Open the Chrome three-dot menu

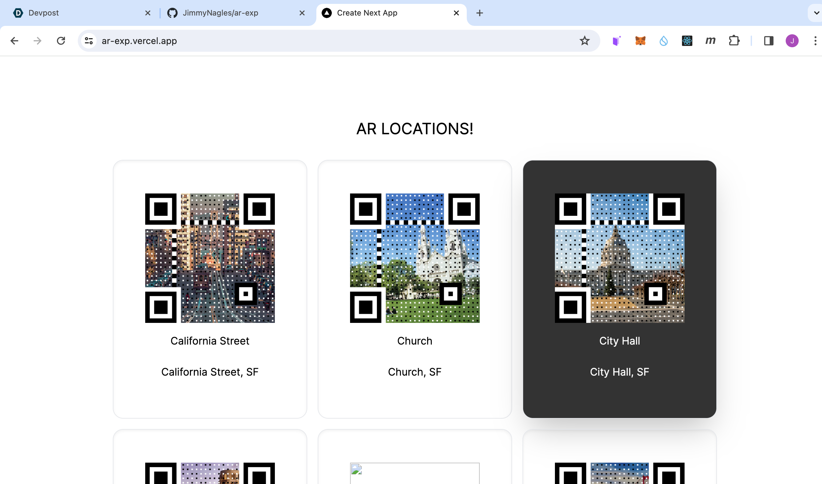point(815,41)
